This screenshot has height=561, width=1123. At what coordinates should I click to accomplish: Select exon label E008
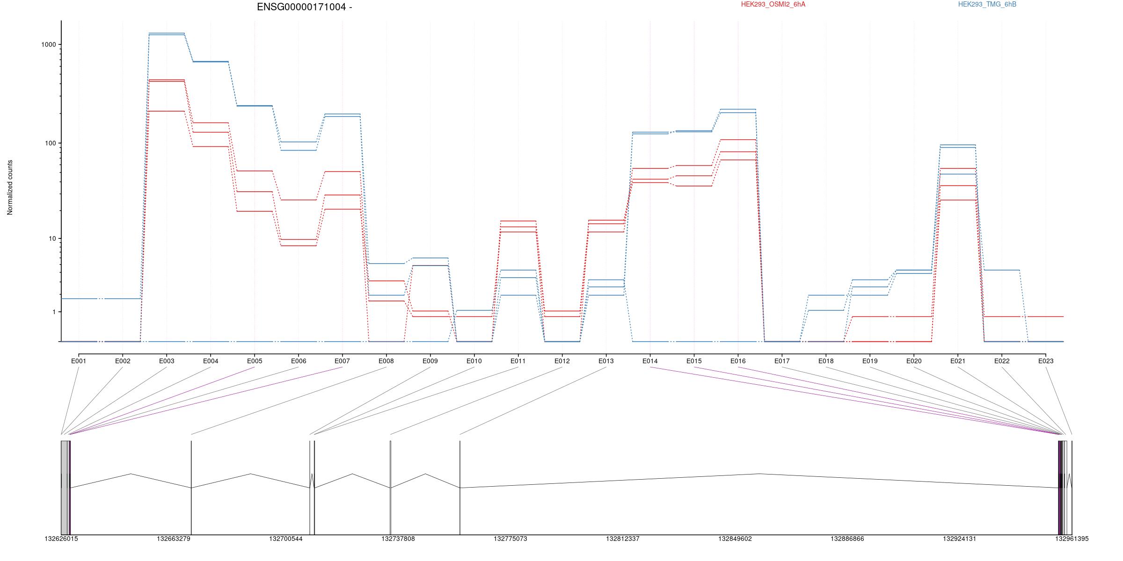[386, 361]
